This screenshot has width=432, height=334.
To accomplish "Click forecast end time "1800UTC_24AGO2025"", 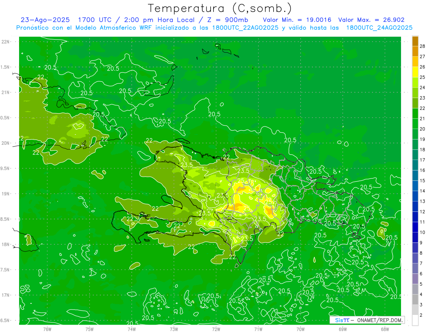I will pyautogui.click(x=379, y=28).
